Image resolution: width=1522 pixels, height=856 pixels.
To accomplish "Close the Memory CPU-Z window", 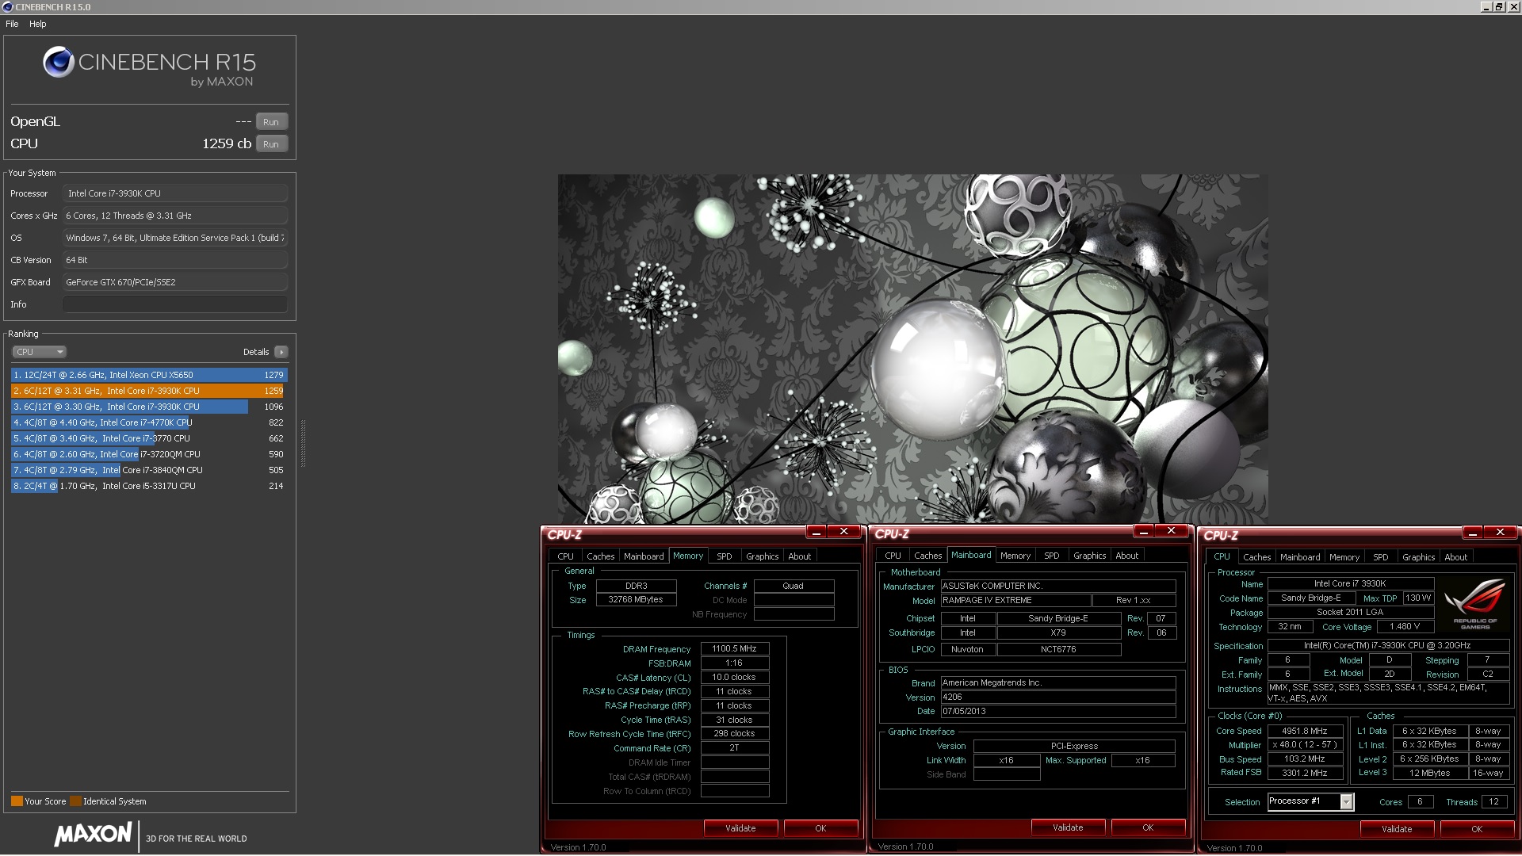I will (x=844, y=532).
